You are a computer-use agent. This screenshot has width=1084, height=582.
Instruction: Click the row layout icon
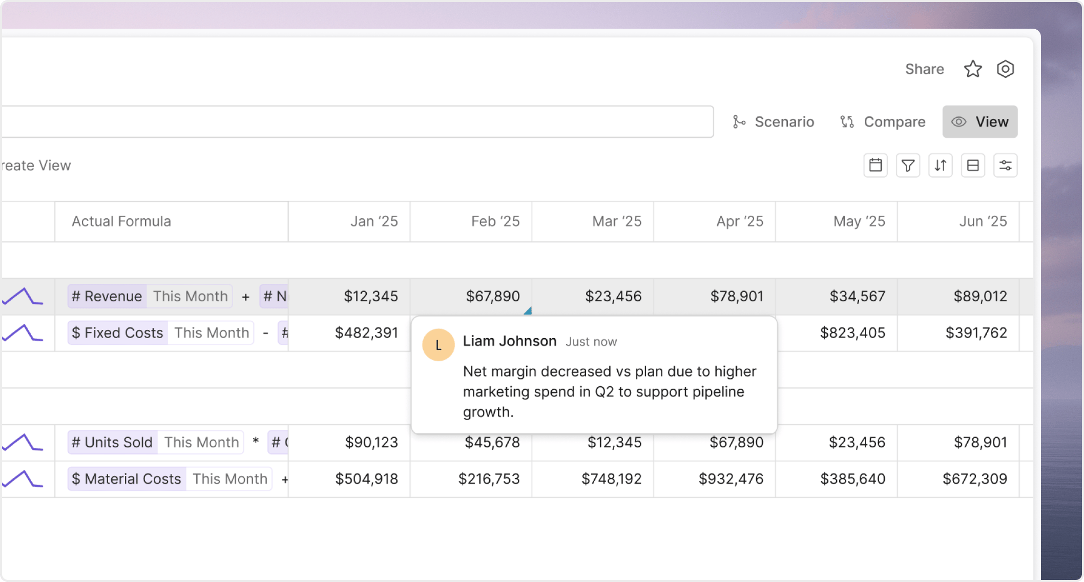click(x=973, y=165)
